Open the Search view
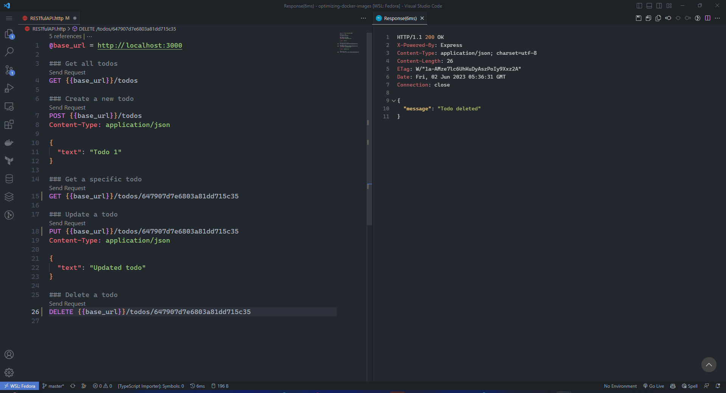 coord(9,52)
